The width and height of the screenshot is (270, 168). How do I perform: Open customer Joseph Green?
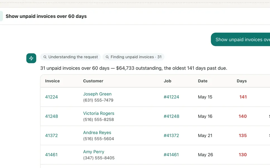97,94
